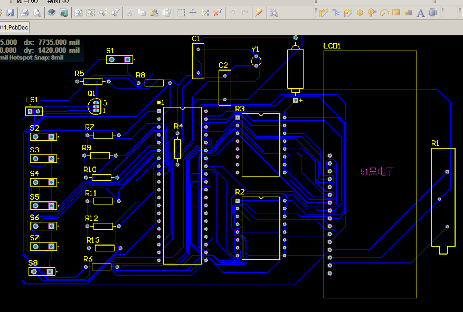
Task: Select the S8 switch designator
Action: point(33,263)
